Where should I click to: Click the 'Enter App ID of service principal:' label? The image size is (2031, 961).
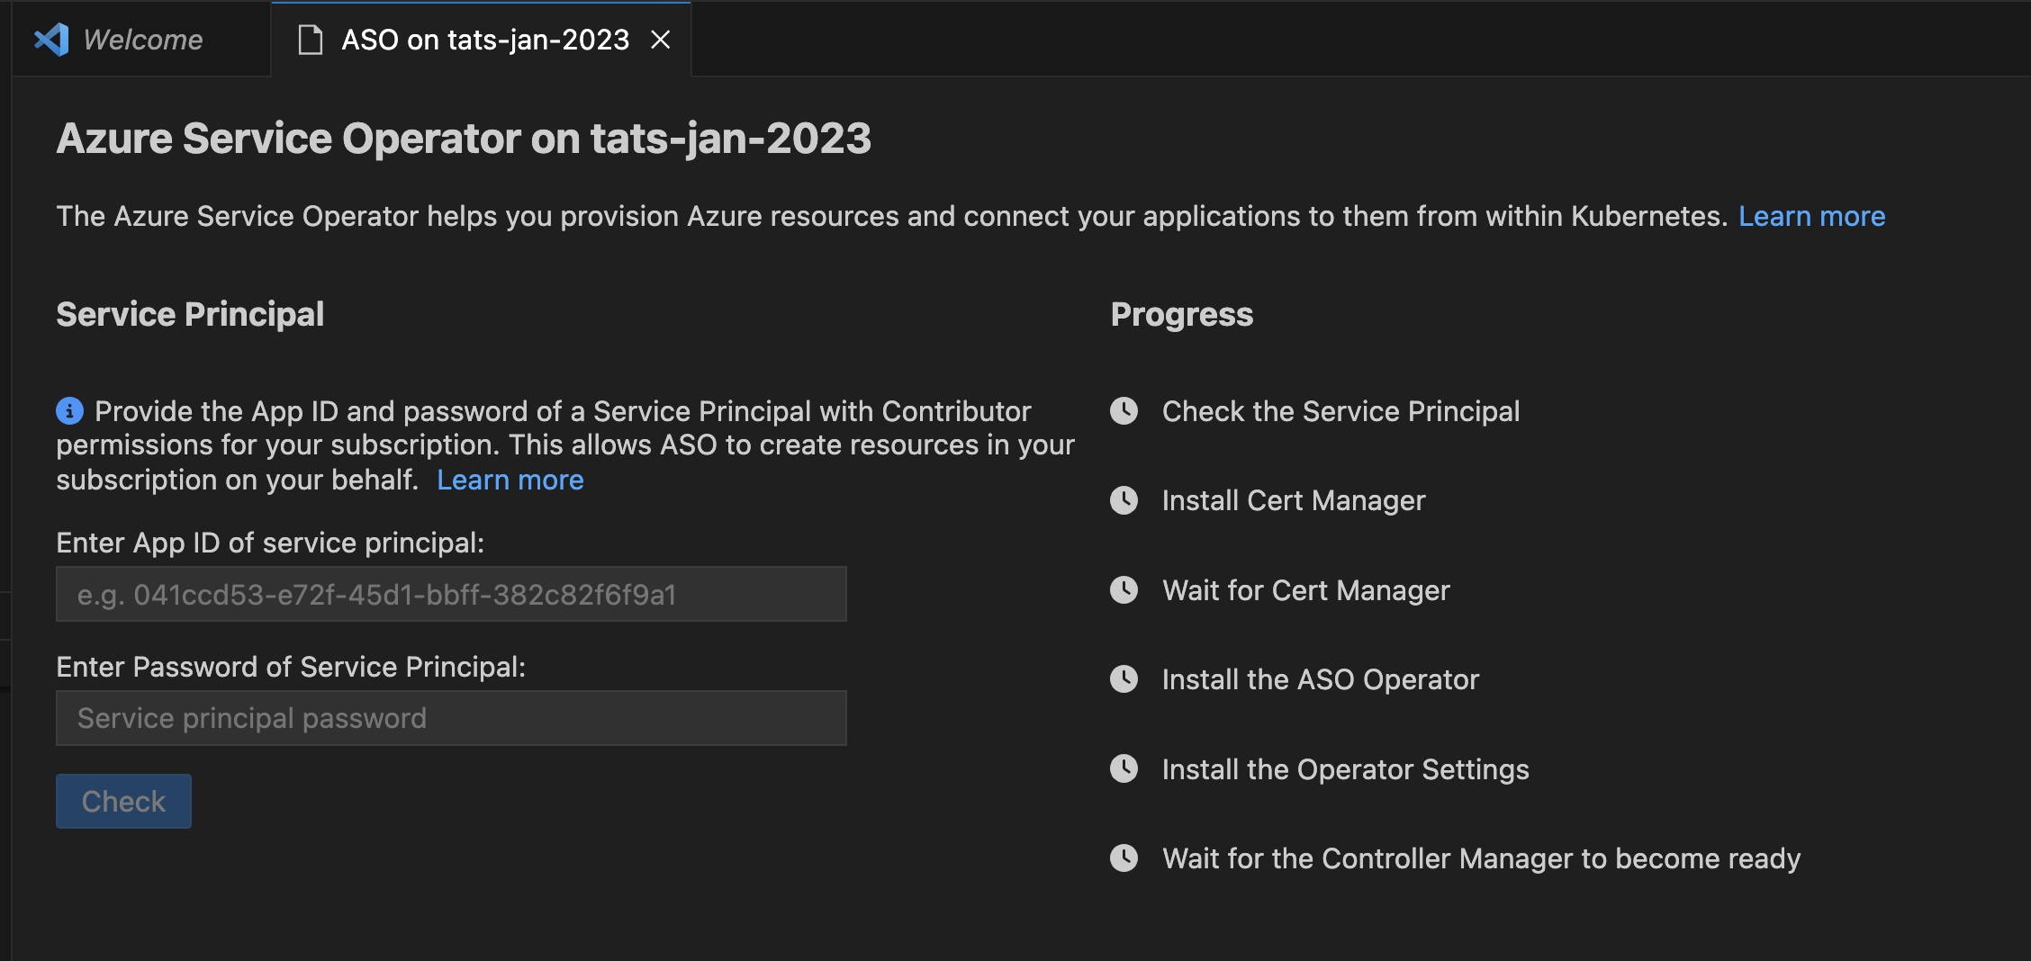click(270, 543)
